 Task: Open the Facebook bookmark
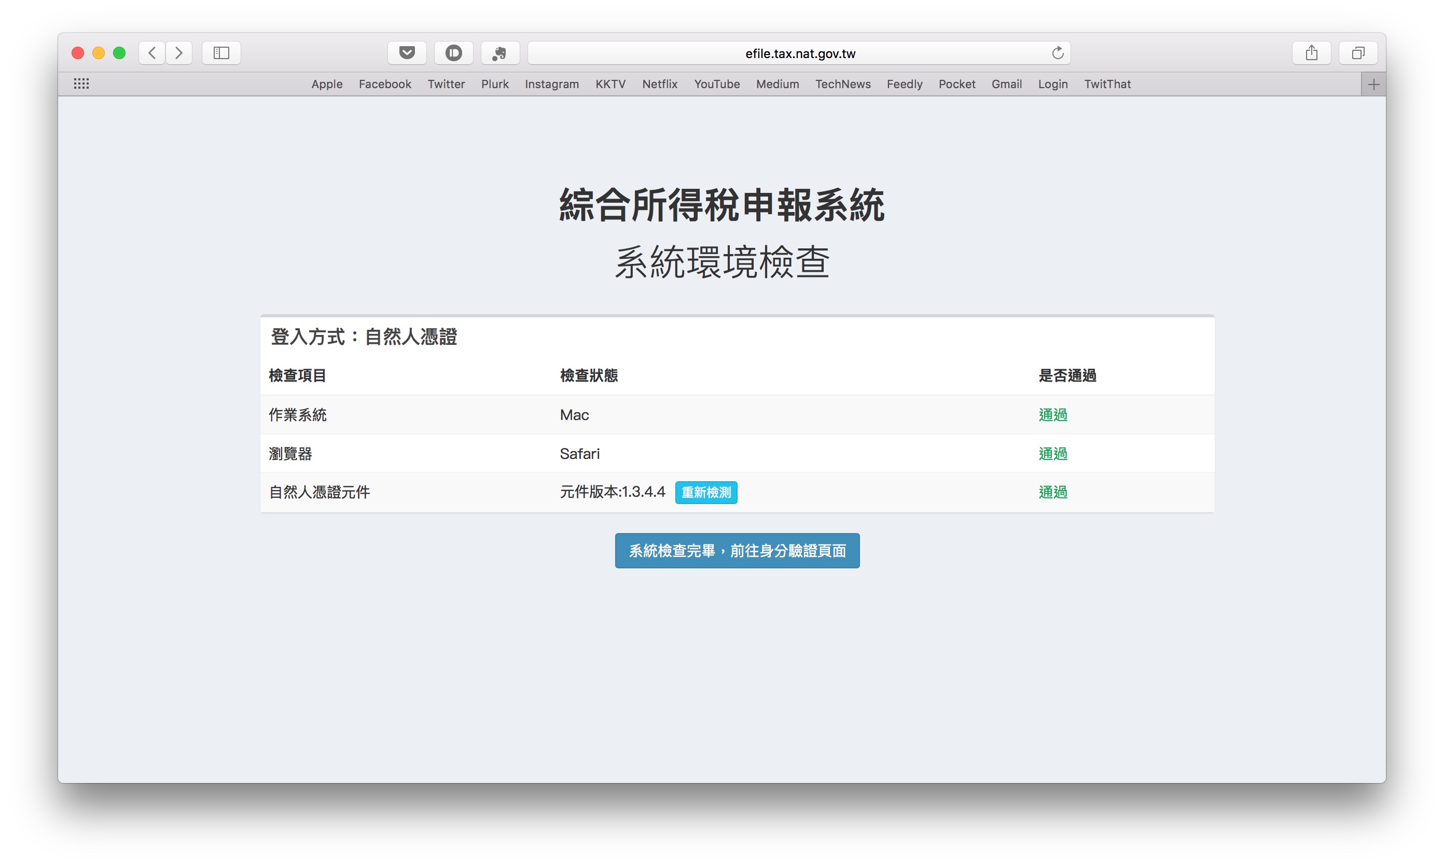point(385,84)
